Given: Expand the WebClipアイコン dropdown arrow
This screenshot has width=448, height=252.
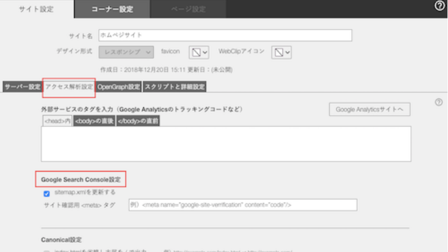Looking at the screenshot, I should pos(288,52).
